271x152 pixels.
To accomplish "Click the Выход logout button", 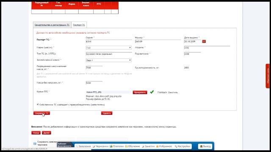I will tap(205, 147).
